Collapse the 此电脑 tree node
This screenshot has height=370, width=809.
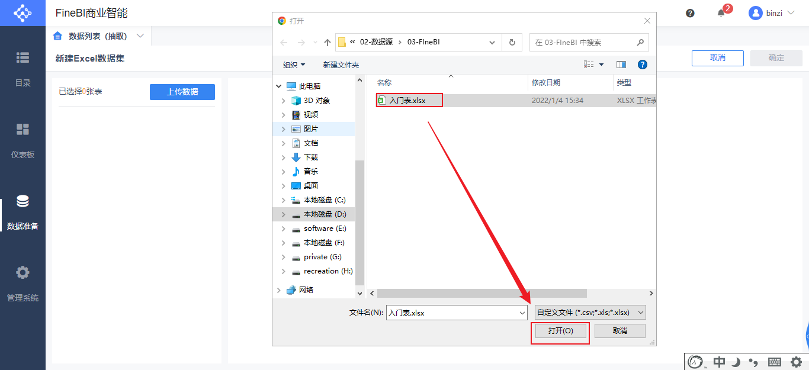coord(279,86)
